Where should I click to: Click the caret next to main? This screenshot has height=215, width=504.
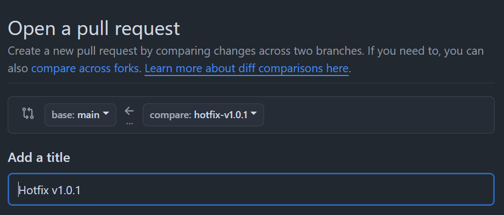tap(106, 113)
